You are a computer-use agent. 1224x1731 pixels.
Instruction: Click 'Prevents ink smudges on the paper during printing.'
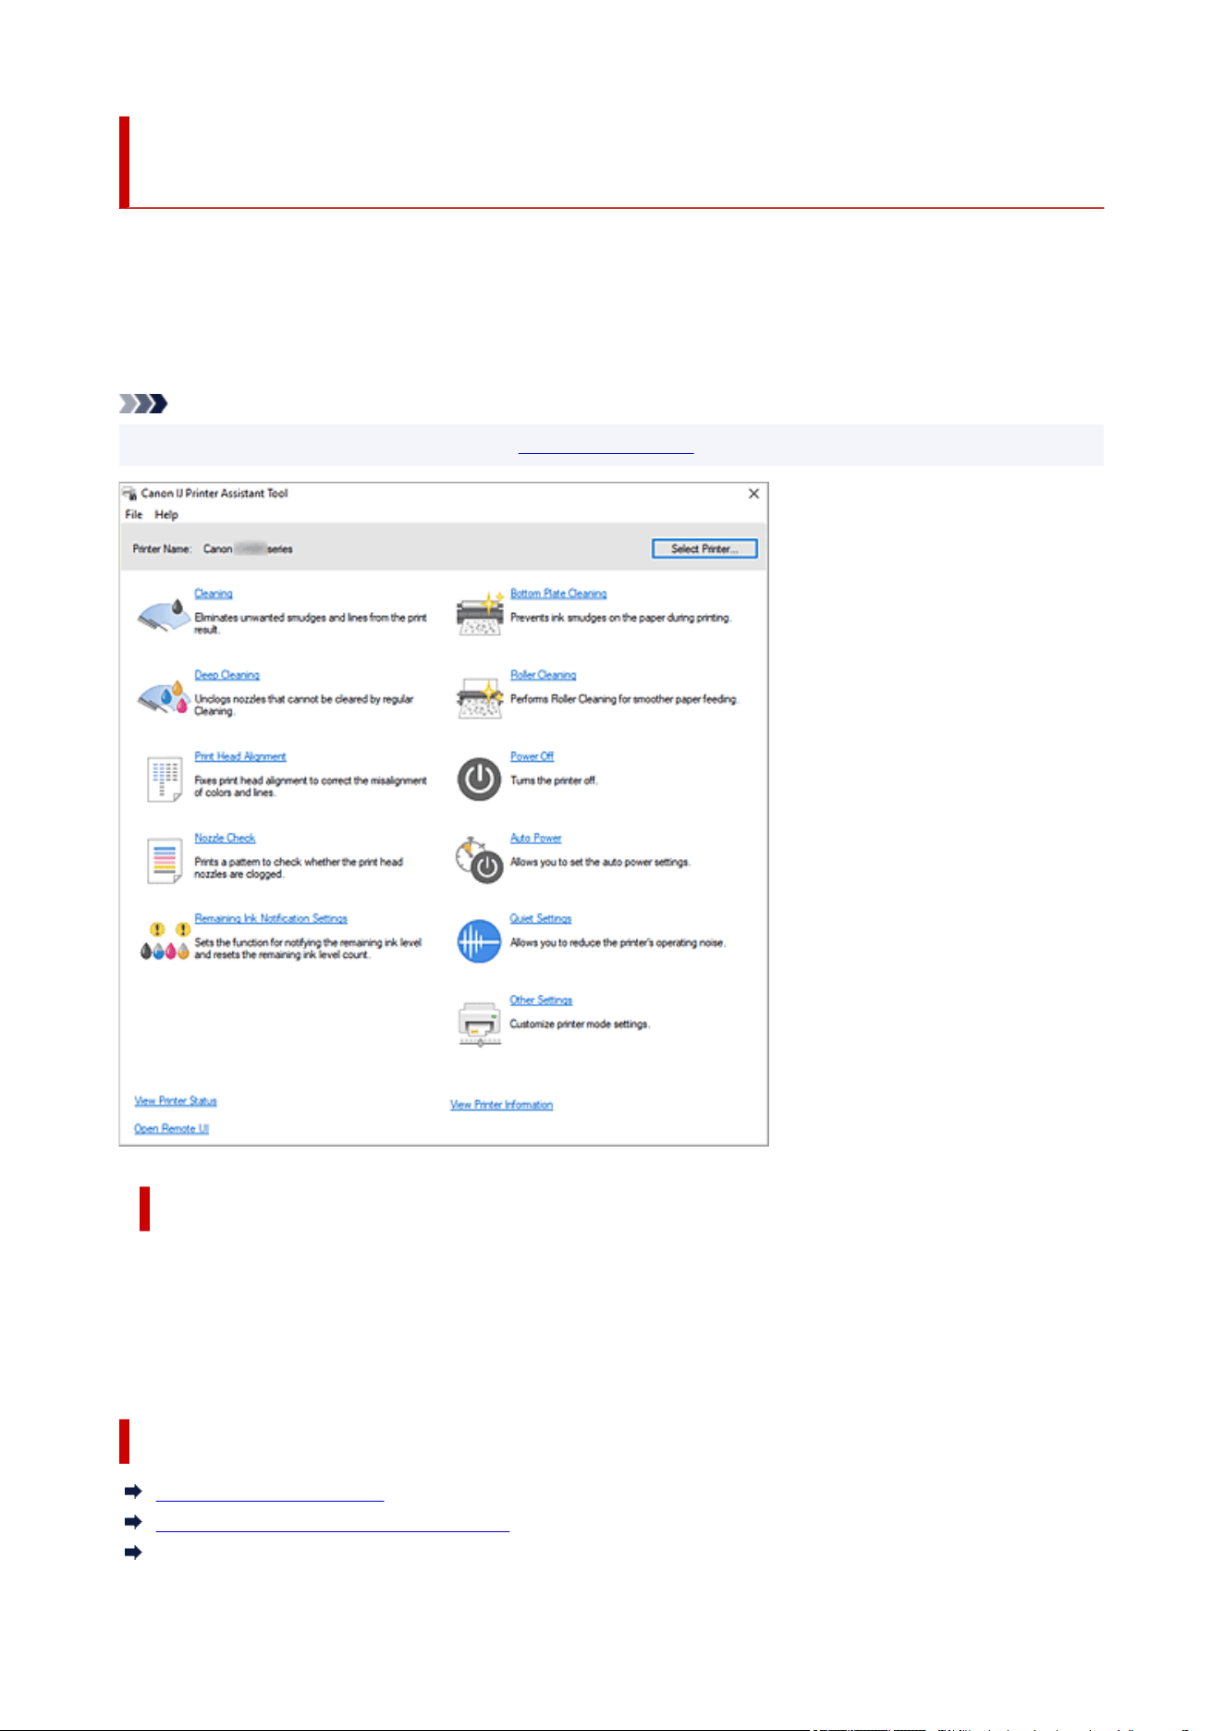click(x=621, y=618)
